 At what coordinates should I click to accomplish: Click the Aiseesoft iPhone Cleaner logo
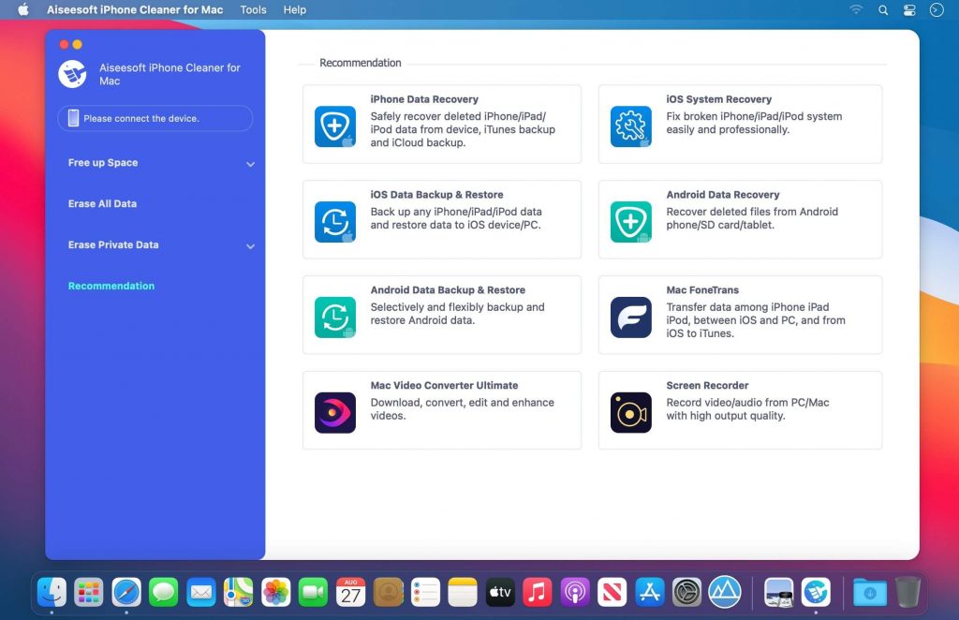[x=72, y=73]
